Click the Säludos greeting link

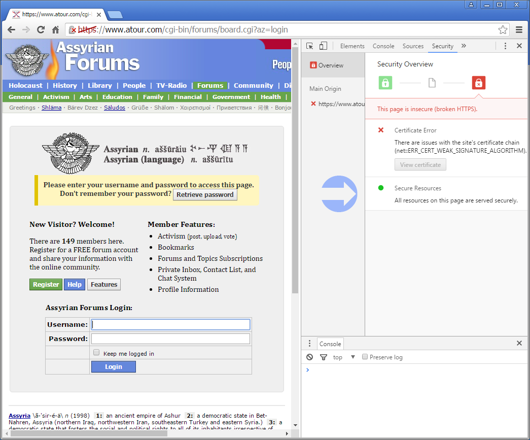[115, 108]
